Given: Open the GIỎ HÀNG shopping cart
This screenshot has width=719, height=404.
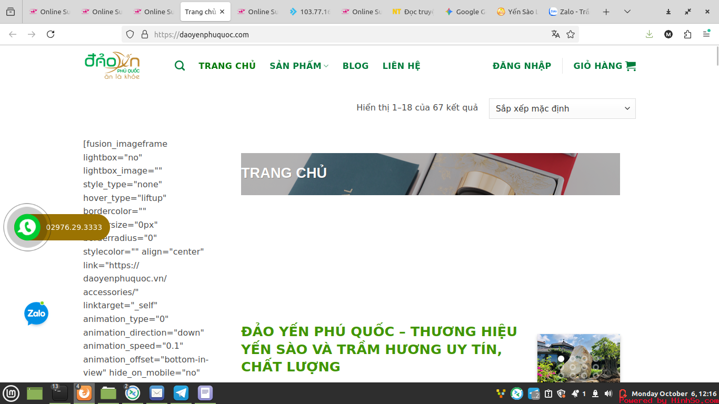Looking at the screenshot, I should tap(604, 66).
